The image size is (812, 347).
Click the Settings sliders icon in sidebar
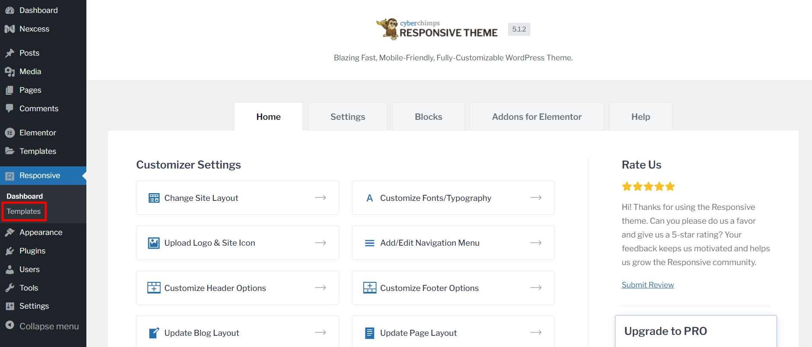point(10,306)
